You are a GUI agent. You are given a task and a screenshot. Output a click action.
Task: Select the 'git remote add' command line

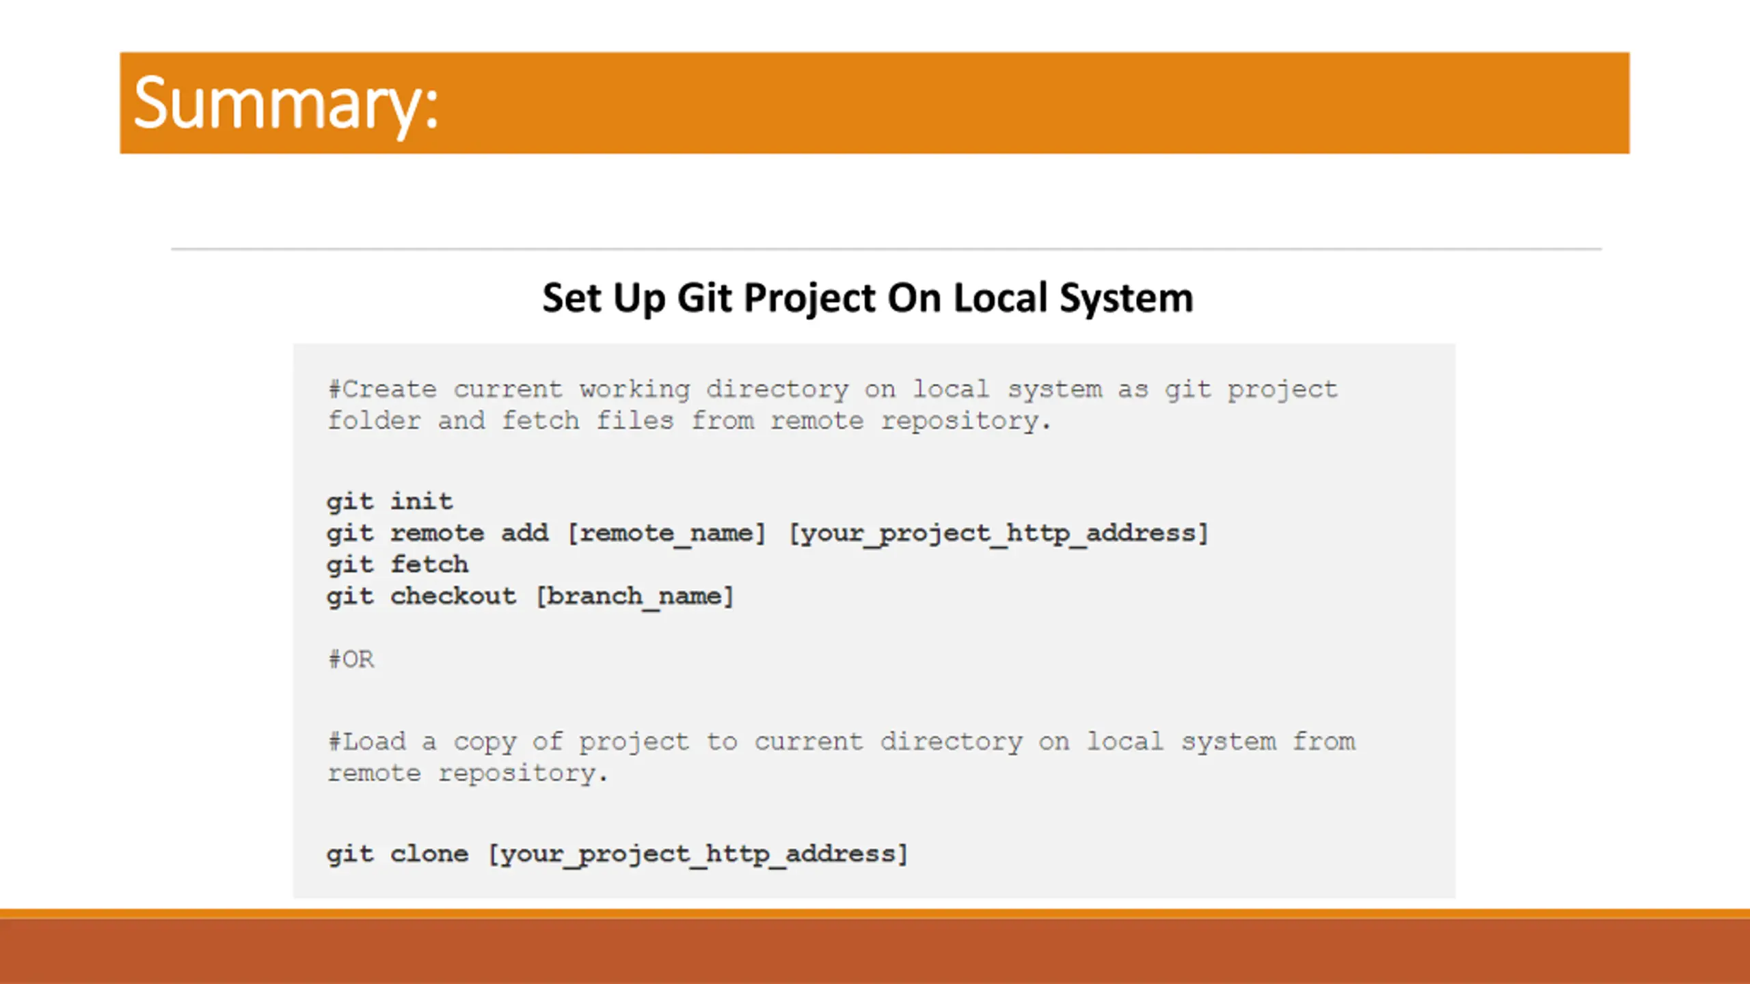point(768,533)
